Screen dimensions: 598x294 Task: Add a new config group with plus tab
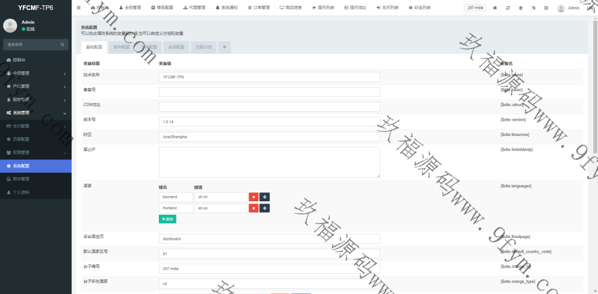pos(225,47)
